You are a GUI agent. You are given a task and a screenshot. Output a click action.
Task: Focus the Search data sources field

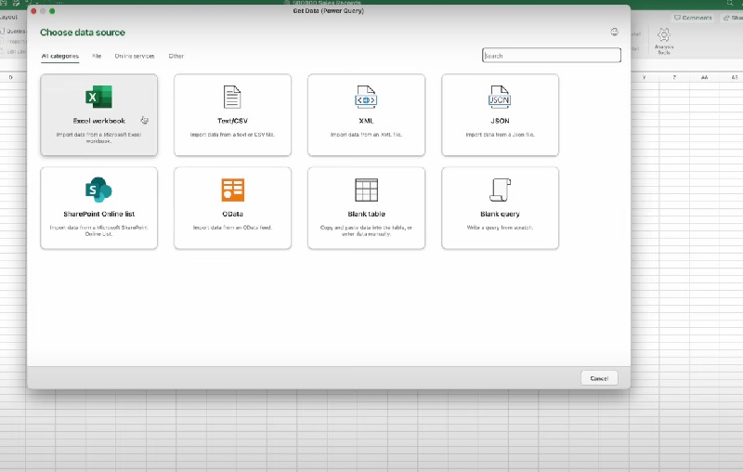552,56
